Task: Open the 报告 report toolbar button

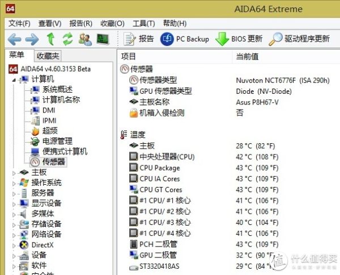Action: click(x=139, y=39)
